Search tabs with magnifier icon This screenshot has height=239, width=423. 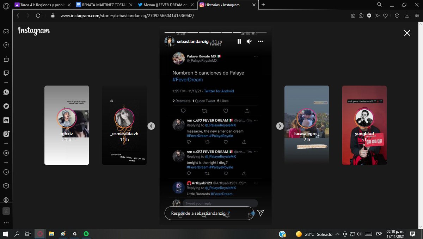pyautogui.click(x=379, y=5)
